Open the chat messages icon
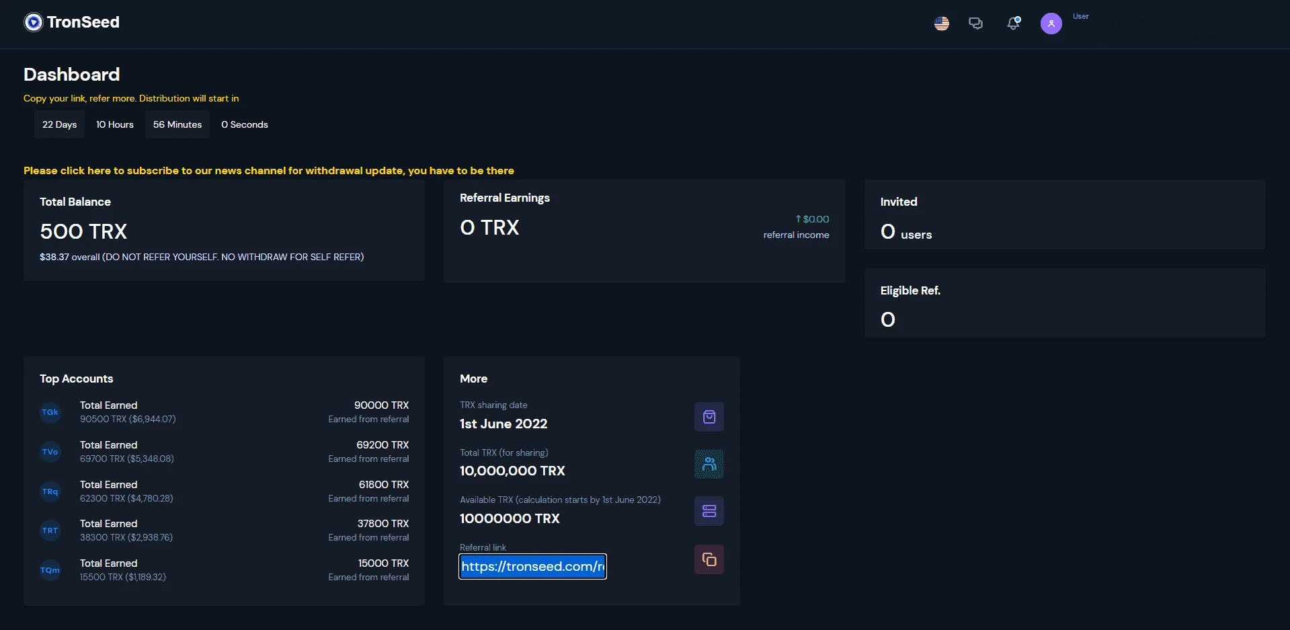Viewport: 1290px width, 630px height. (x=975, y=24)
